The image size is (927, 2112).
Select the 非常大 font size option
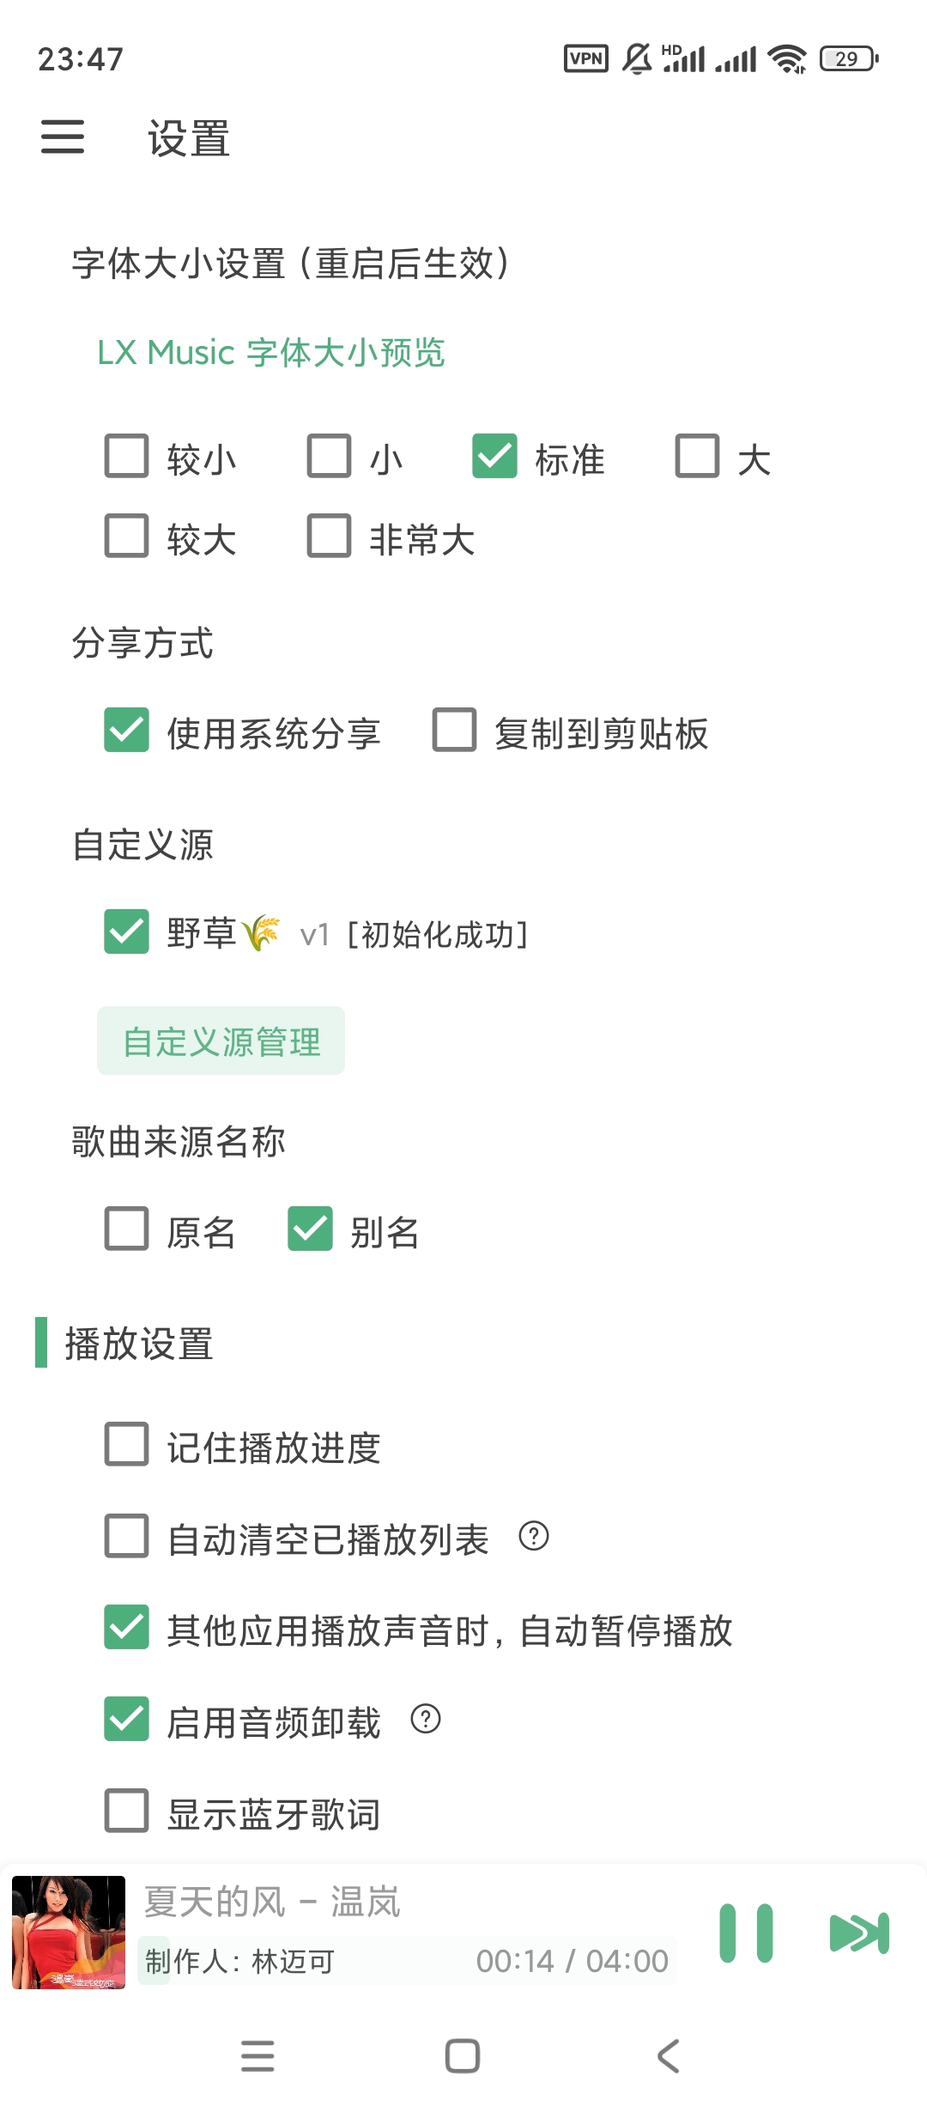(x=330, y=537)
